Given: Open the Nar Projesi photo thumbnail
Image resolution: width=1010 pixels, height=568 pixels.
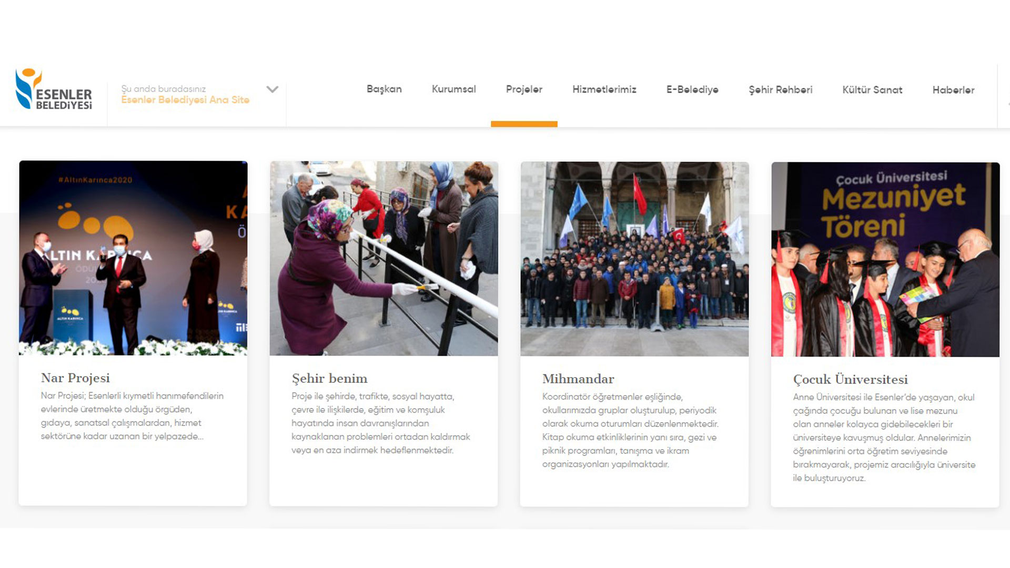Looking at the screenshot, I should pos(133,258).
